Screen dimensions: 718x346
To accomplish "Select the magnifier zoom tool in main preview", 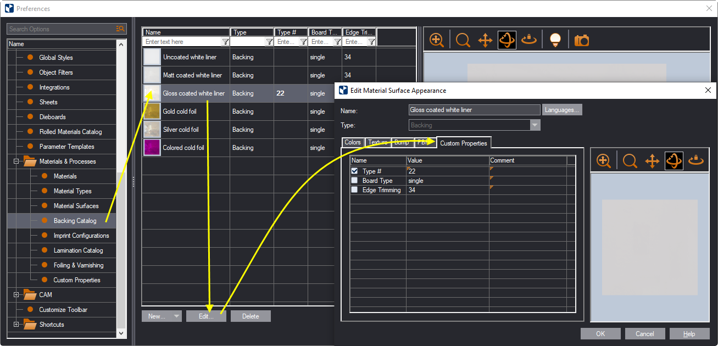I will pyautogui.click(x=463, y=40).
